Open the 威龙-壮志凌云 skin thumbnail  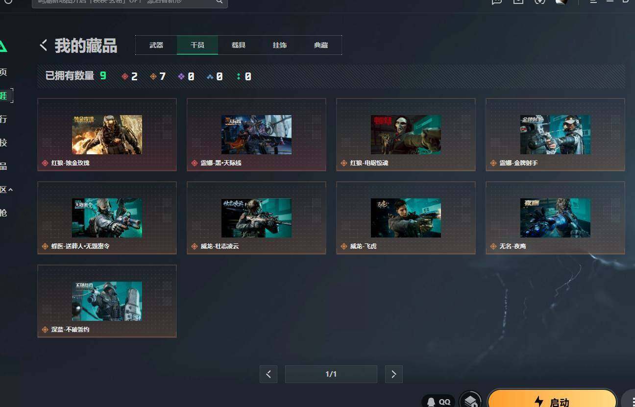click(256, 218)
